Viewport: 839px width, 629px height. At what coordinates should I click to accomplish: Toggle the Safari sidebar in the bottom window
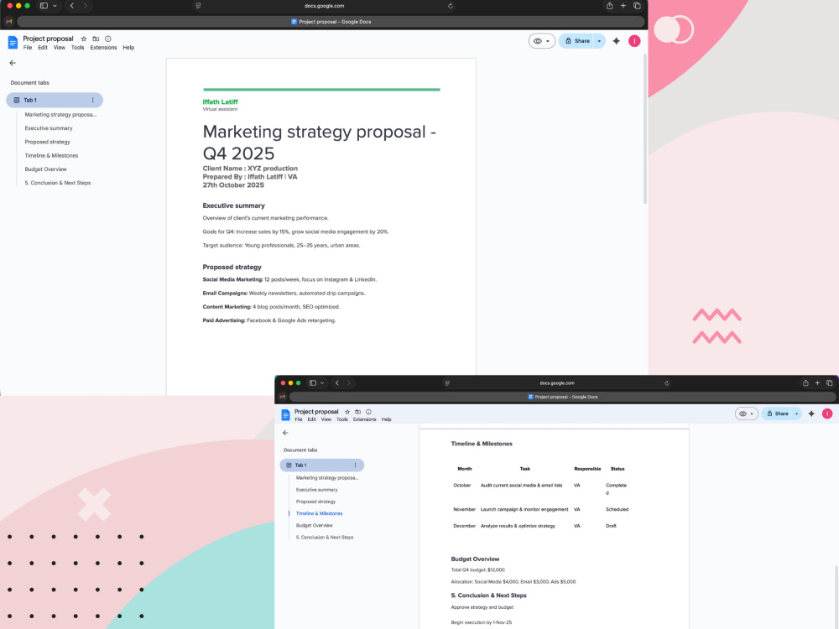pos(313,383)
